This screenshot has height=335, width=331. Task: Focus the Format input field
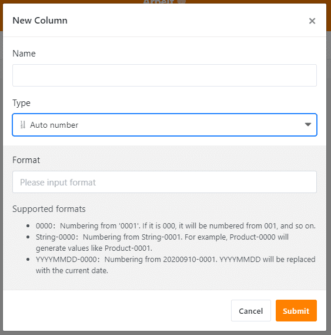pos(165,182)
